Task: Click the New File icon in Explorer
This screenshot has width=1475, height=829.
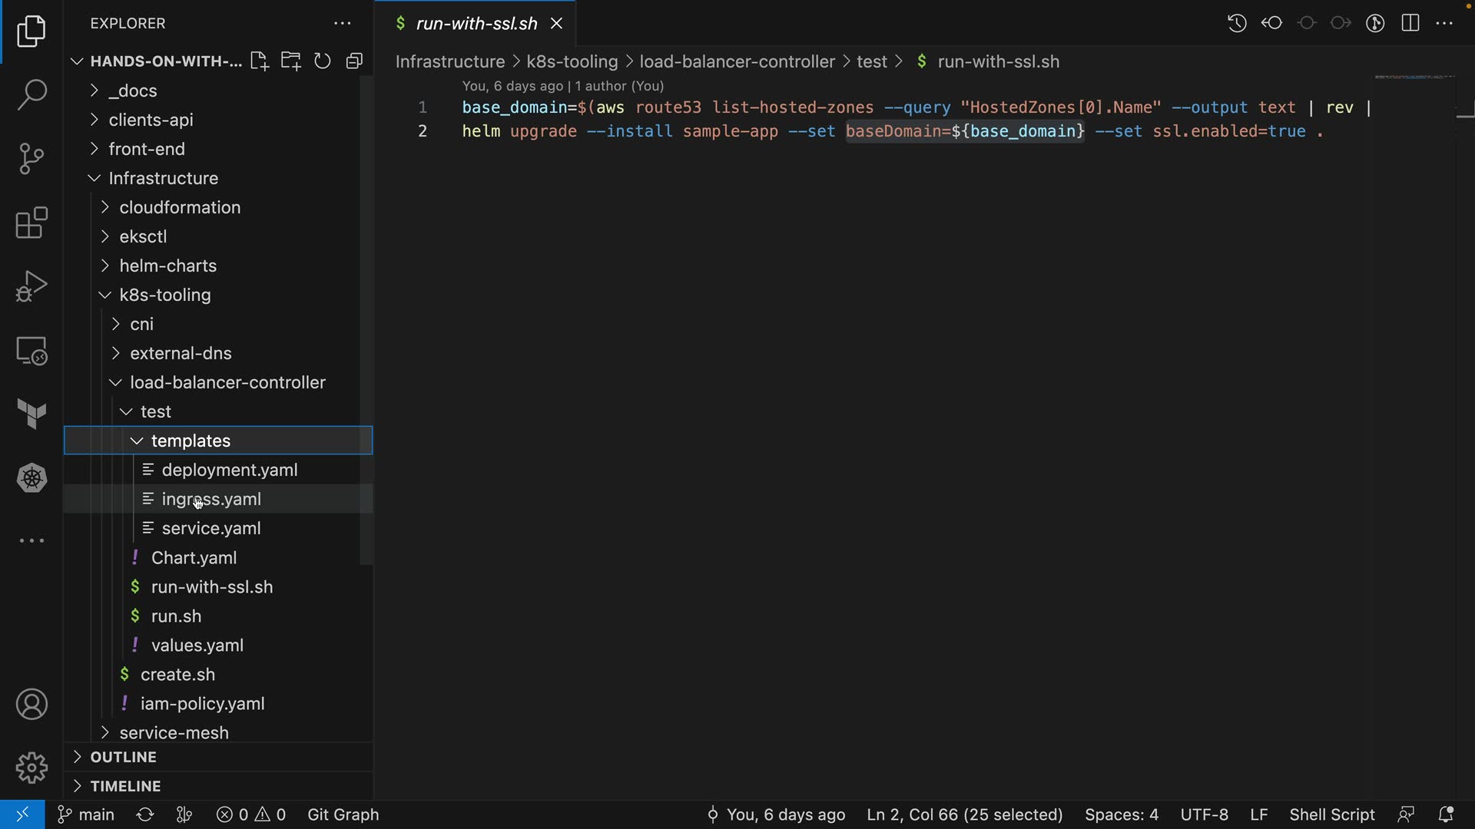Action: [259, 61]
